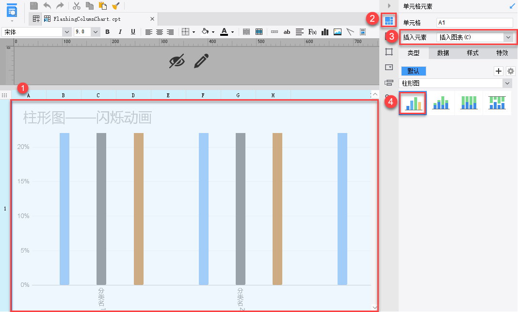
Task: Select column header D
Action: pyautogui.click(x=133, y=95)
